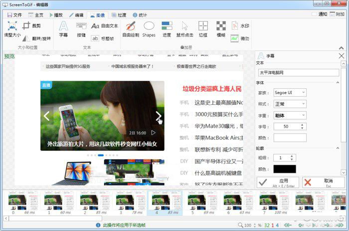Image resolution: width=349 pixels, height=231 pixels.
Task: Switch to the 编辑 (Edit) tab
Action: pyautogui.click(x=76, y=15)
